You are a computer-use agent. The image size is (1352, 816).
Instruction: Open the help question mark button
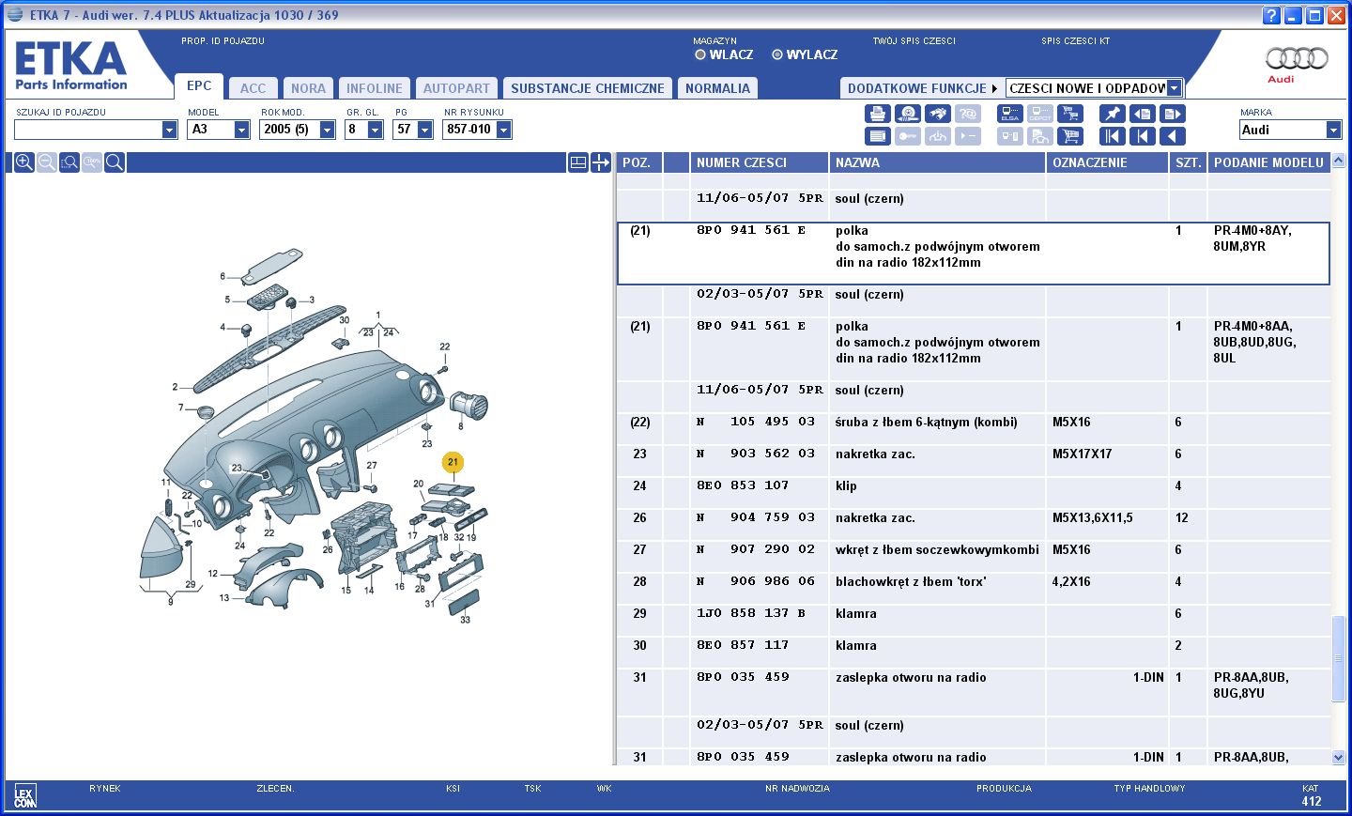pyautogui.click(x=1271, y=15)
